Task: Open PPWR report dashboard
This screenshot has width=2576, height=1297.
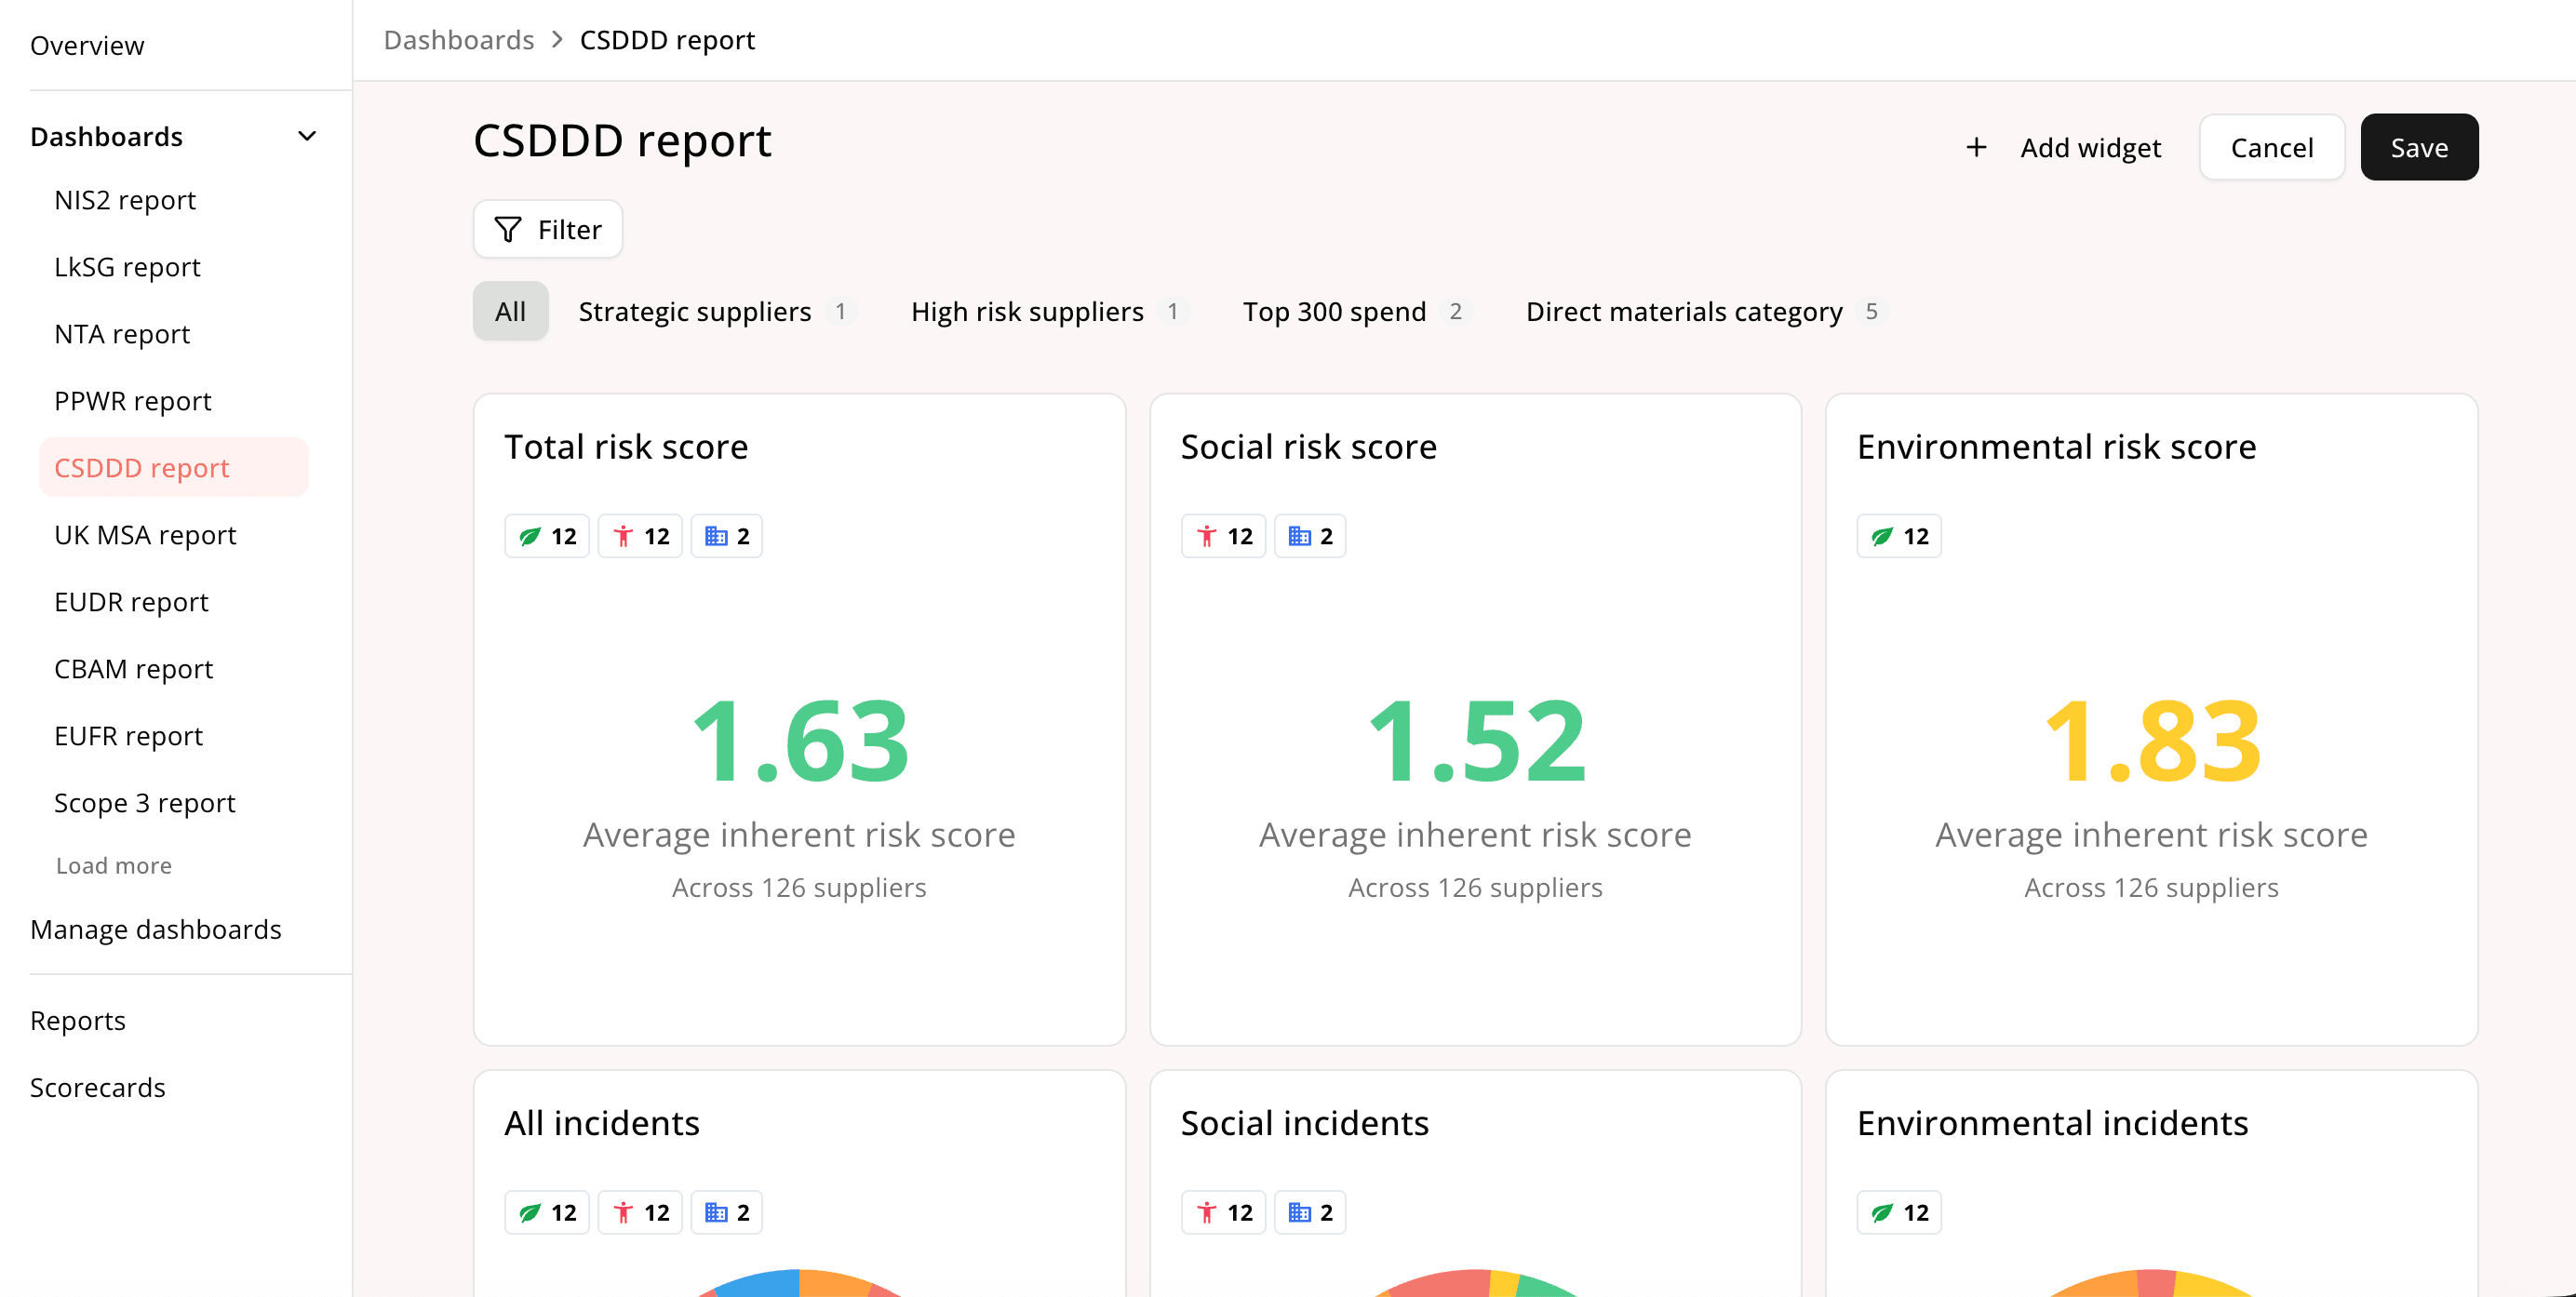Action: click(133, 401)
